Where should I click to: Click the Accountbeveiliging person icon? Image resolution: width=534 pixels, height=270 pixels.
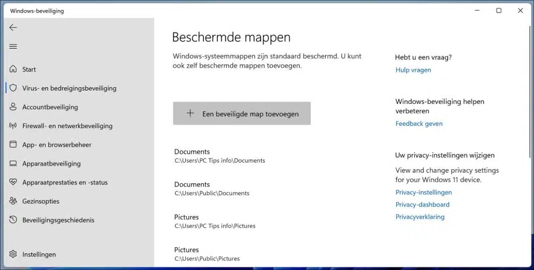pos(13,107)
